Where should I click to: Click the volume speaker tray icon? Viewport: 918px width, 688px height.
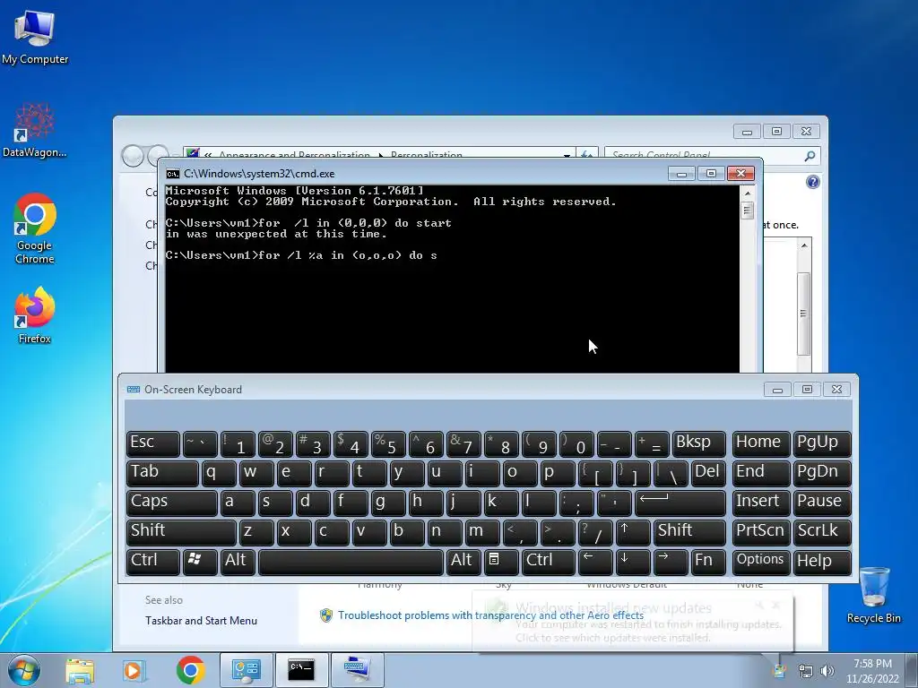click(827, 671)
